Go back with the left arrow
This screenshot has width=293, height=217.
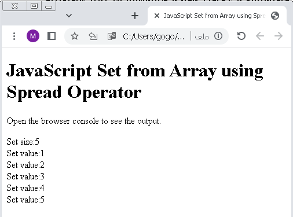pyautogui.click(x=260, y=36)
